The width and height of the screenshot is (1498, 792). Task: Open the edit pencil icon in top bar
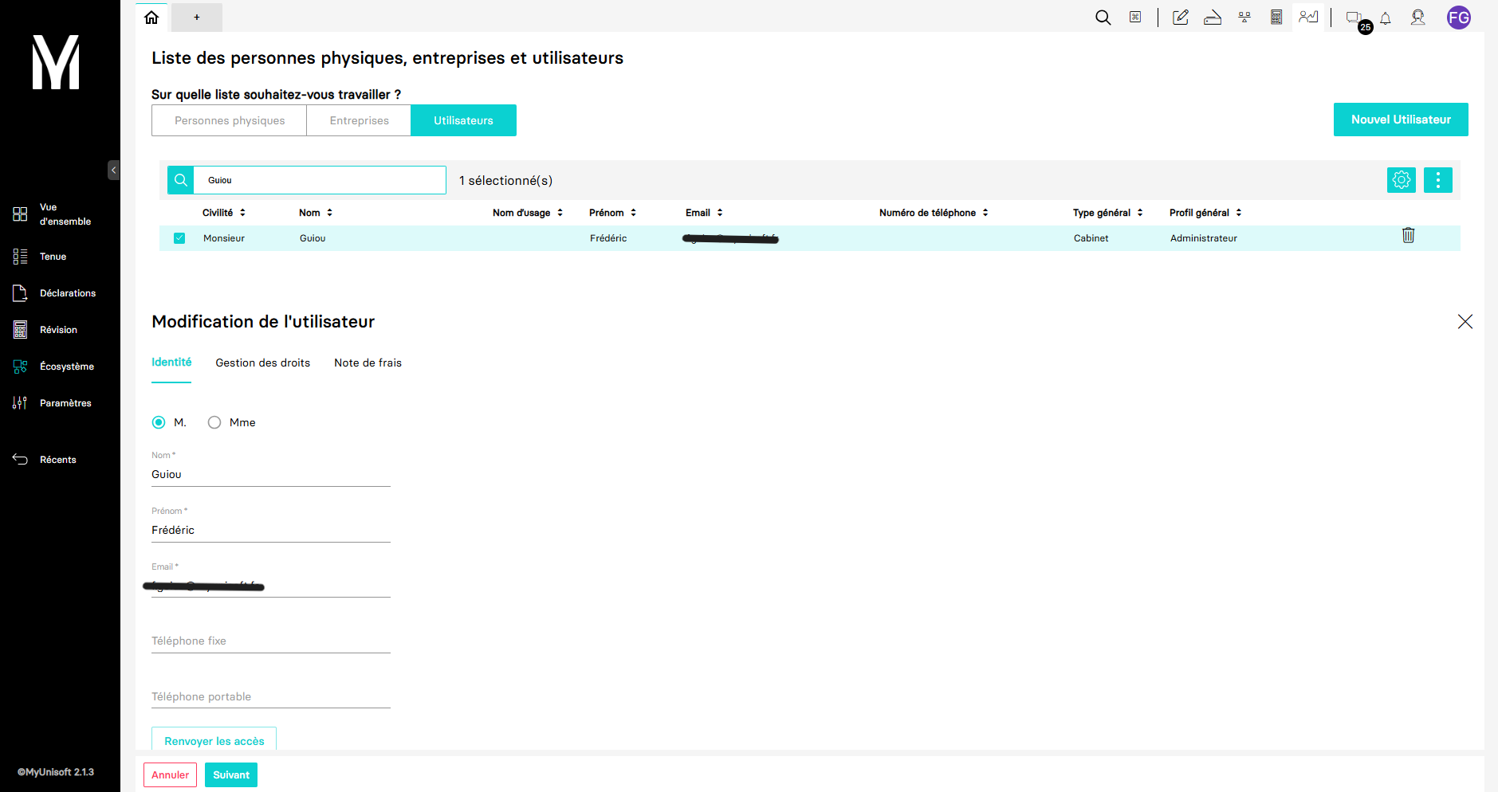click(x=1181, y=18)
